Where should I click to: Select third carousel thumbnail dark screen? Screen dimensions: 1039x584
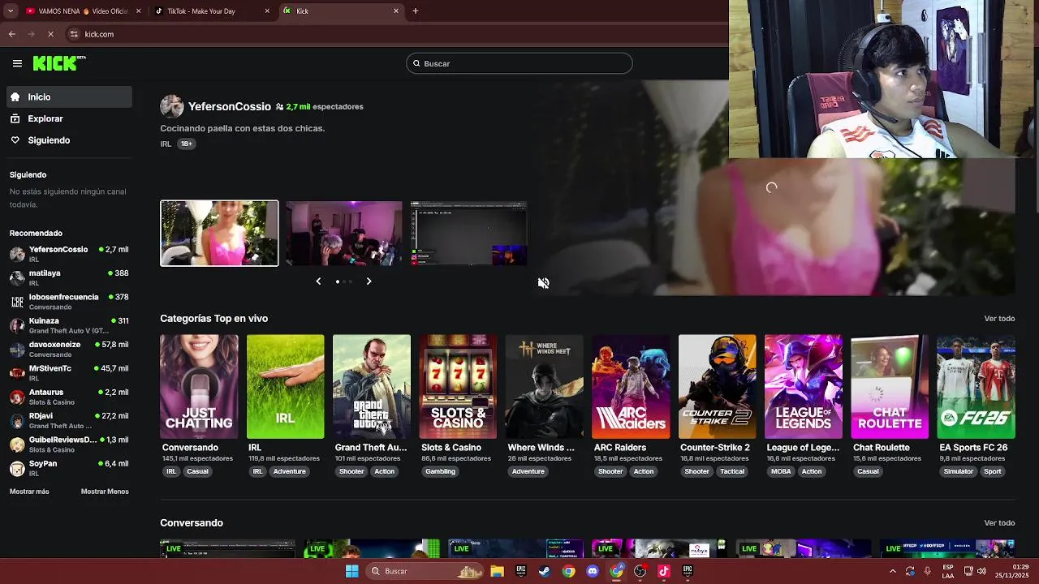(469, 234)
